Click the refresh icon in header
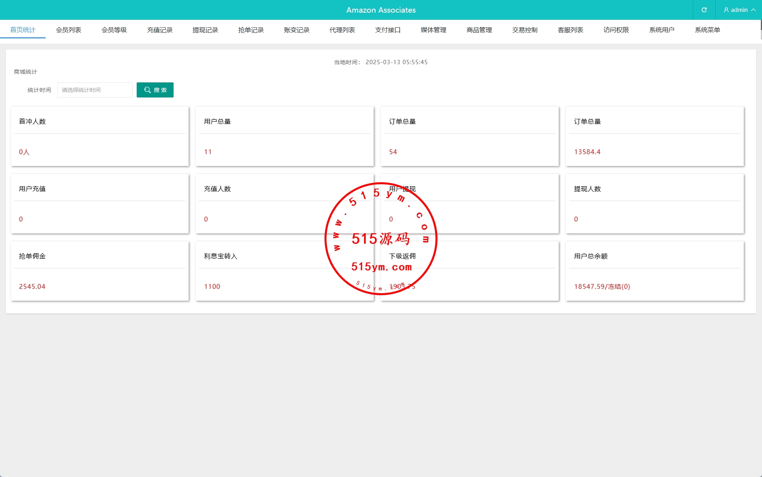This screenshot has height=477, width=762. pos(704,10)
